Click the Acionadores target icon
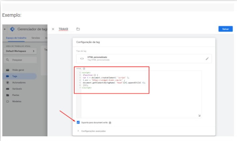Image resolution: width=237 pixels, height=141 pixels. [x=8, y=82]
